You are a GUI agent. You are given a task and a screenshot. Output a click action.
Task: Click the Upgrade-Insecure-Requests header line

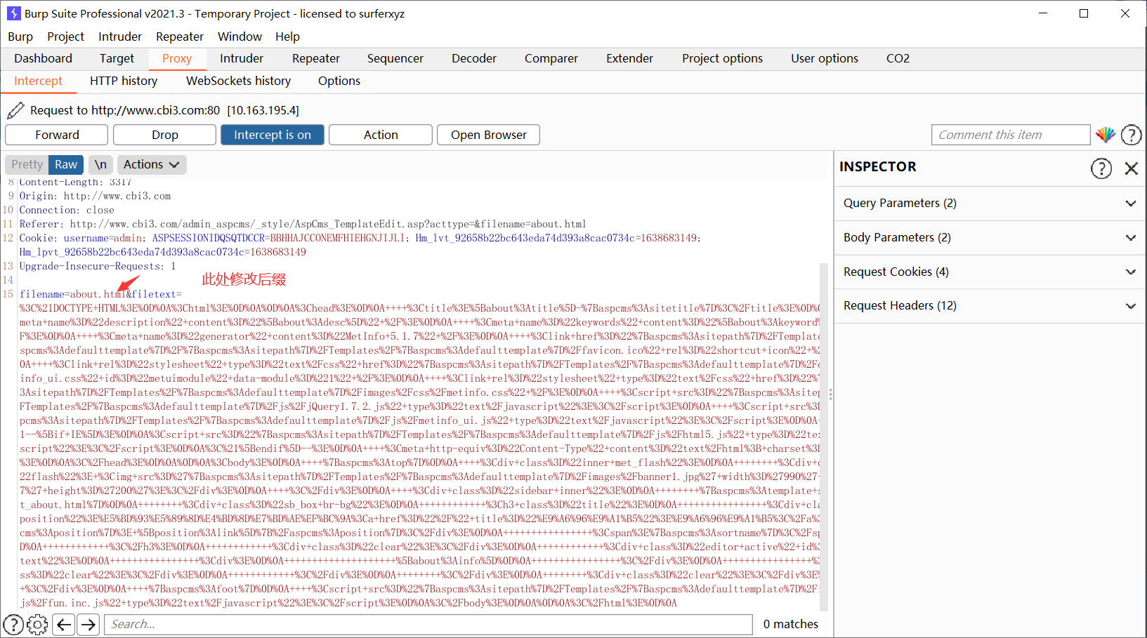pyautogui.click(x=98, y=266)
